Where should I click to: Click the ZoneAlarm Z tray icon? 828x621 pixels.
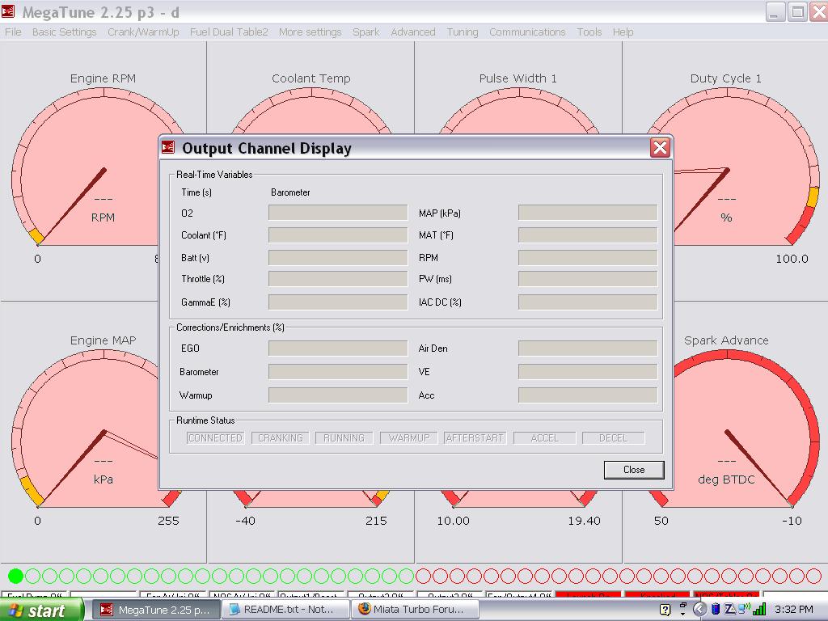[x=729, y=609]
